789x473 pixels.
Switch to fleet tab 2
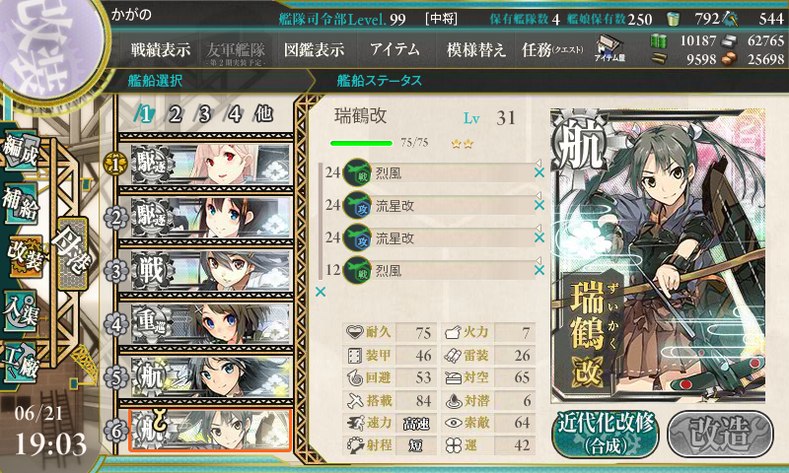click(x=175, y=114)
